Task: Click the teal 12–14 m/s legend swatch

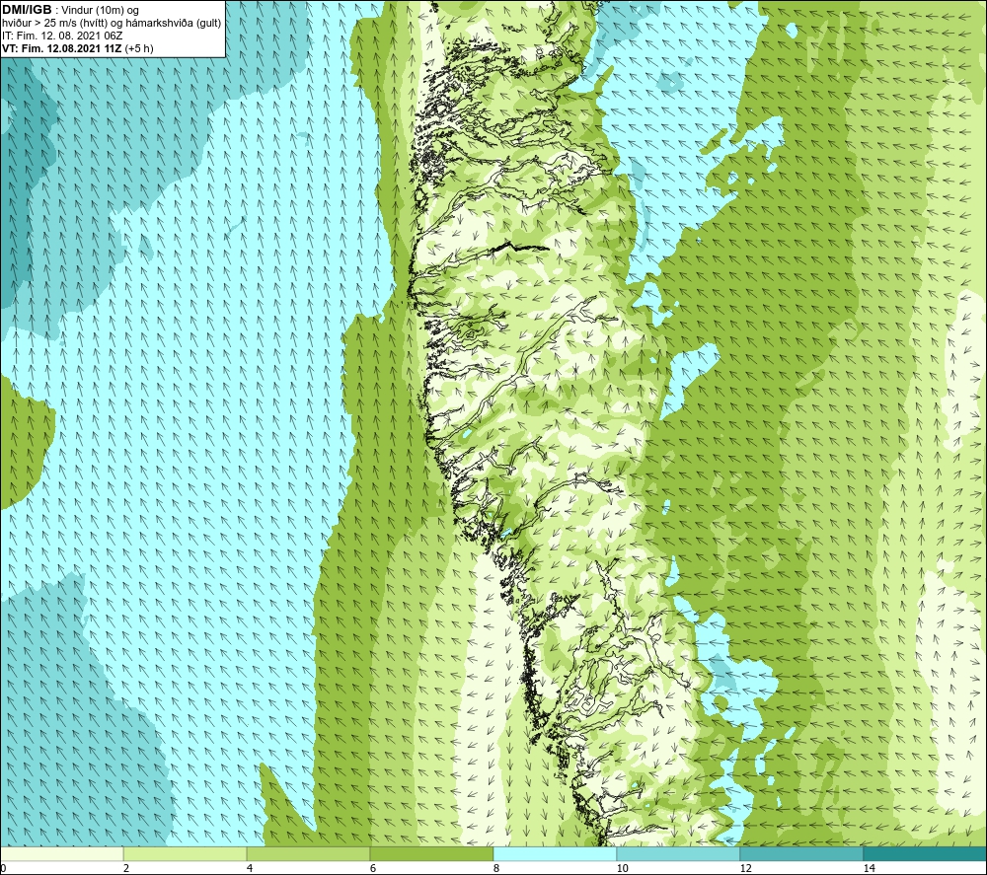Action: 801,854
